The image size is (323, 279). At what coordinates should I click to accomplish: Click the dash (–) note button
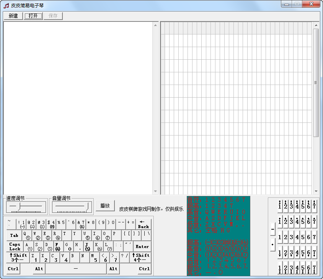coord(272,229)
